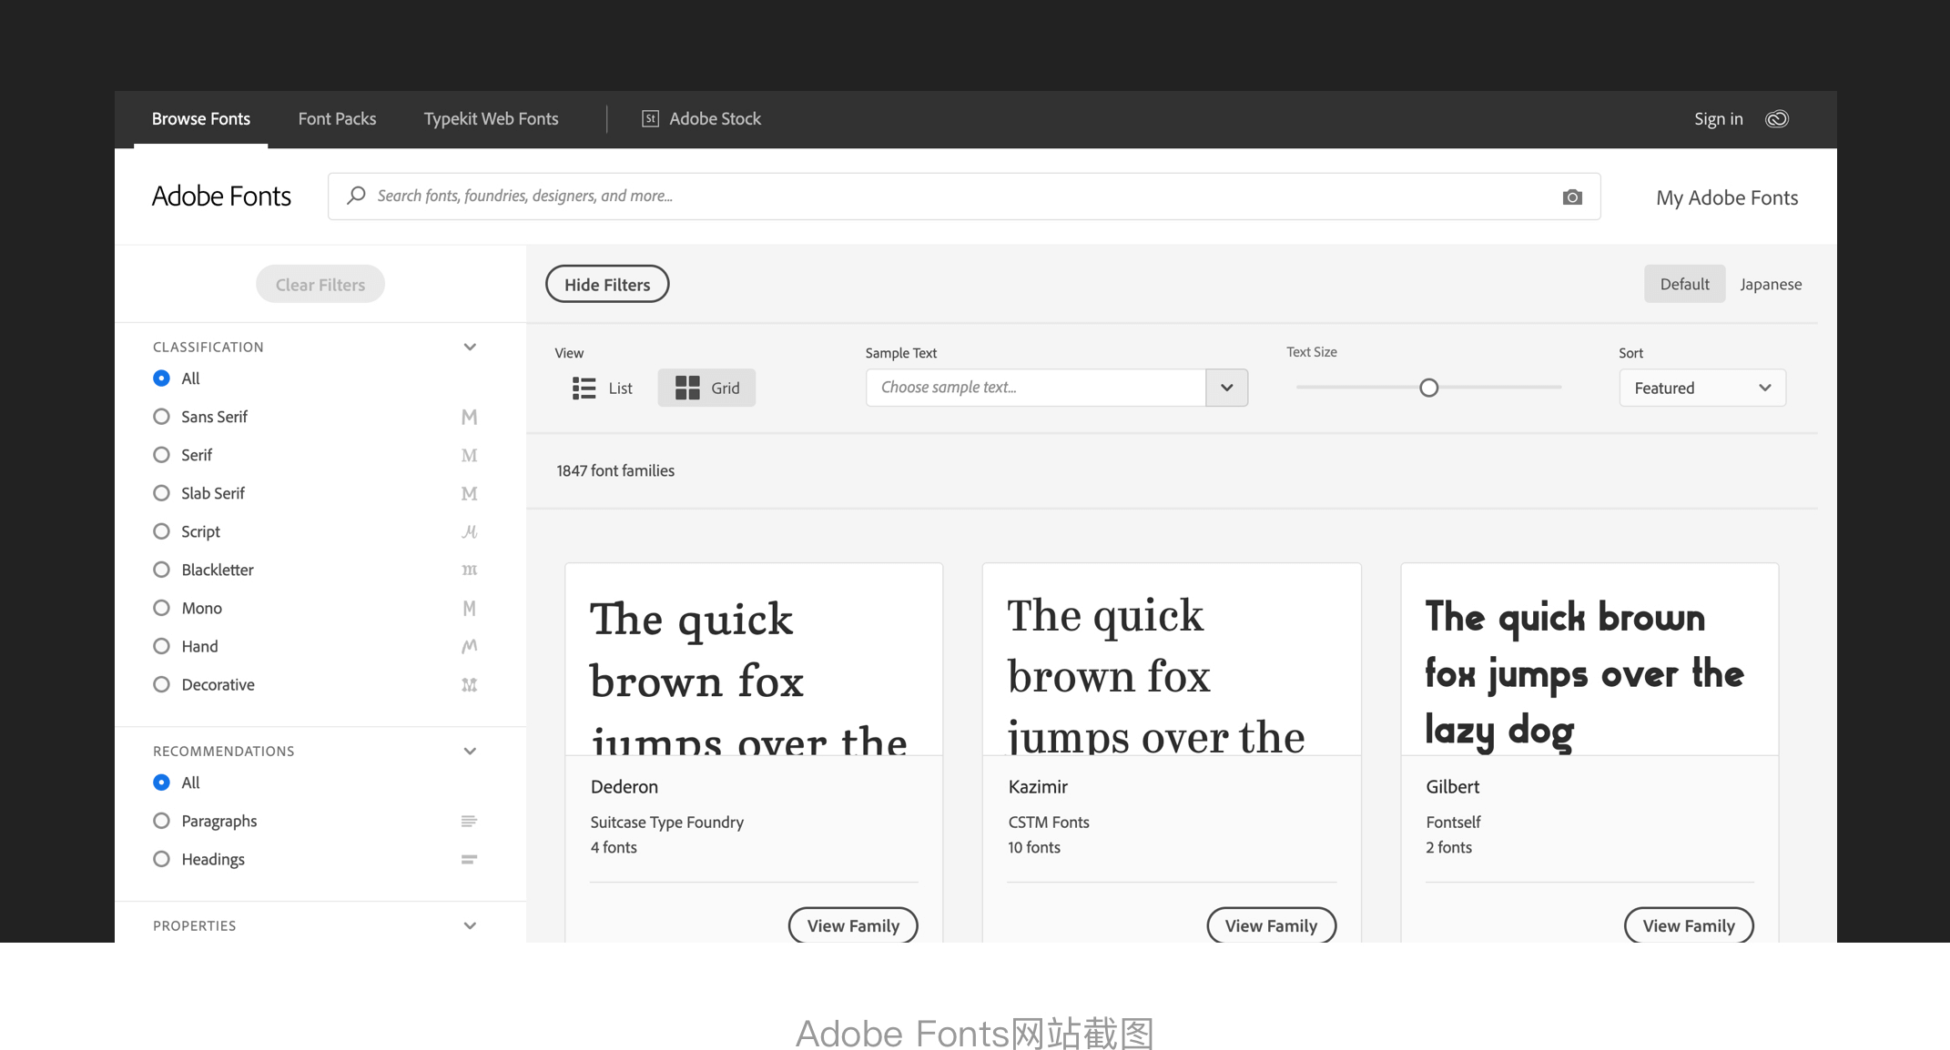This screenshot has height=1050, width=1950.
Task: Switch to the Japanese language mode
Action: 1771,284
